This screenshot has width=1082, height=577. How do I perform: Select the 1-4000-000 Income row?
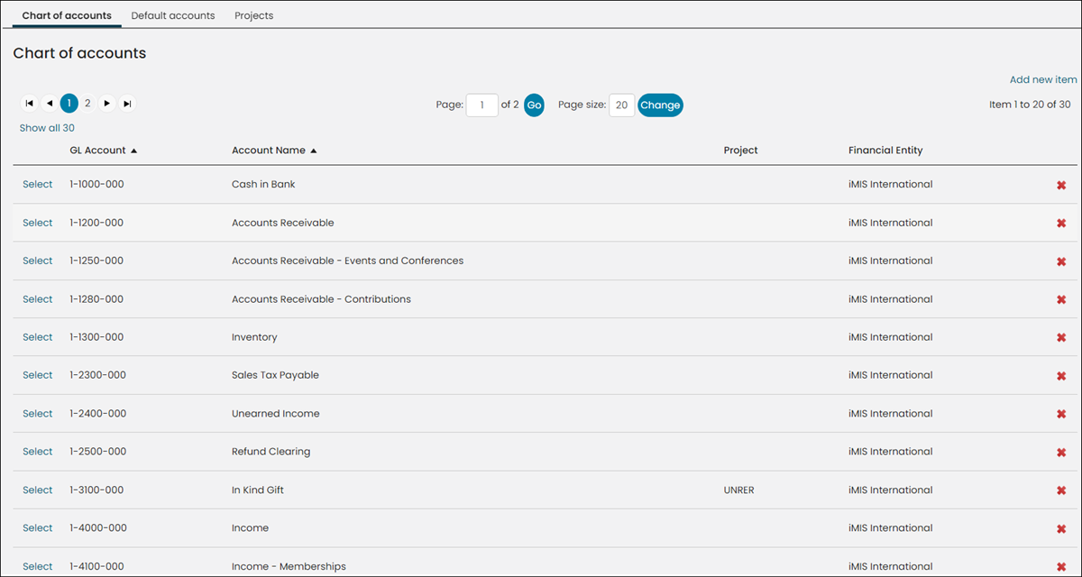point(38,528)
